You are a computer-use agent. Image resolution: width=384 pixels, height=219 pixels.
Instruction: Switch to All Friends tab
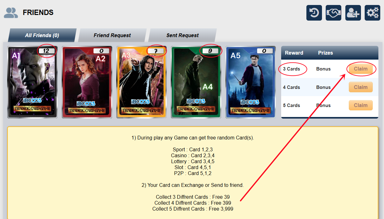click(42, 35)
